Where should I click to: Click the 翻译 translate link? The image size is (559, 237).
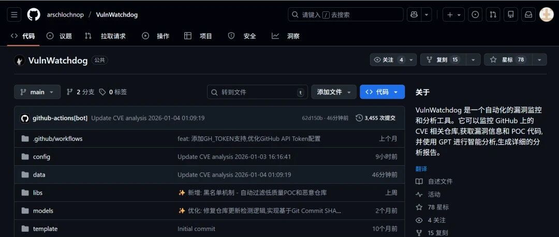point(421,169)
